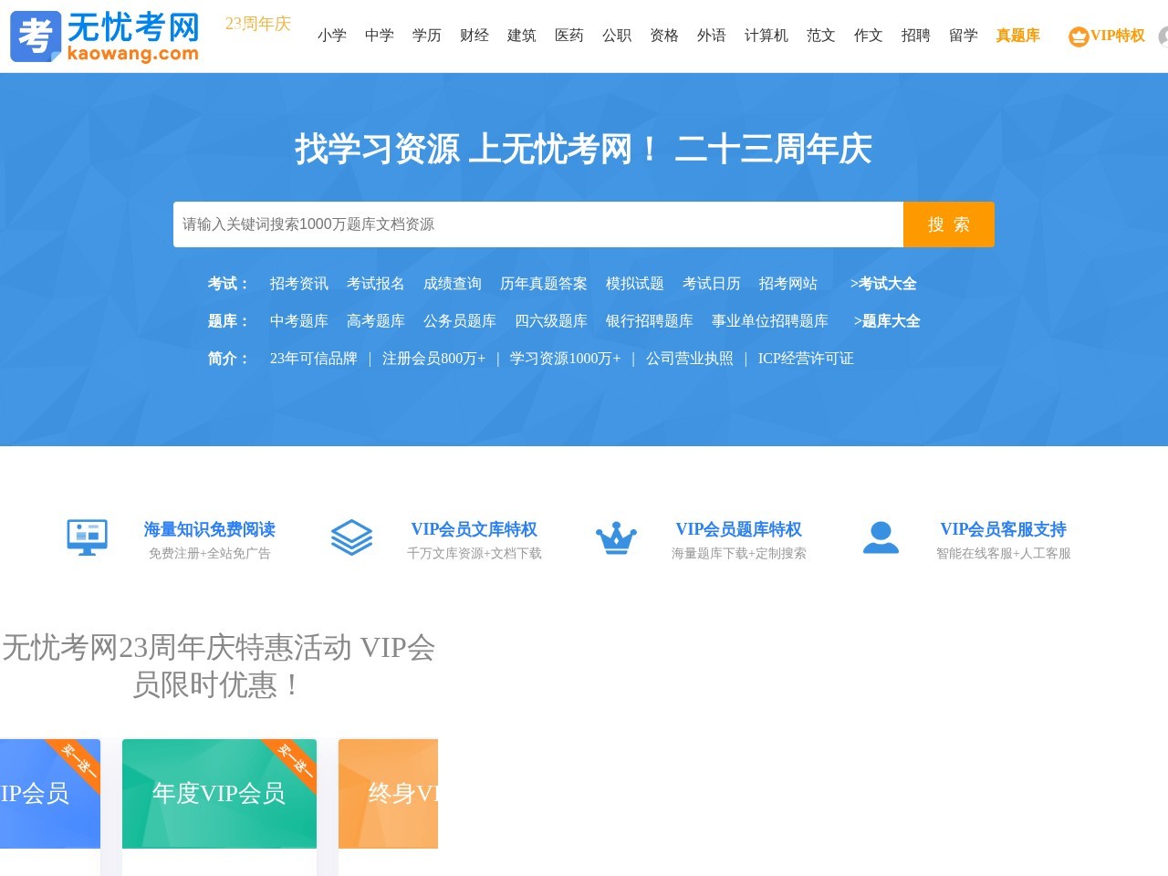Click the monitor icon above 海量知识免费阅读
Viewport: 1168px width, 876px height.
87,537
